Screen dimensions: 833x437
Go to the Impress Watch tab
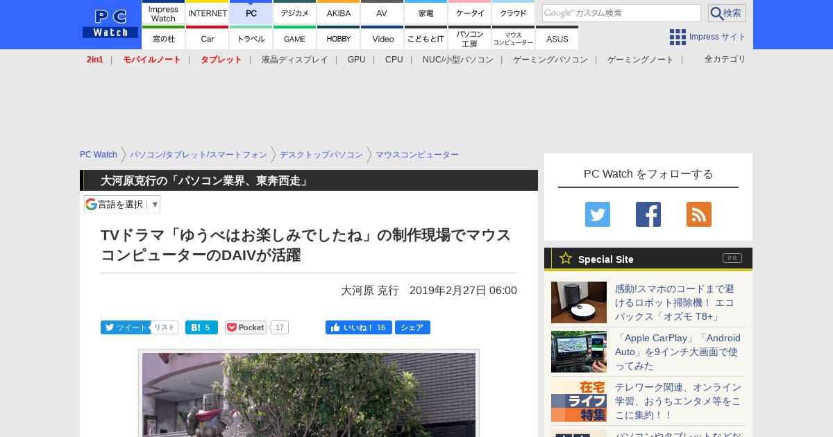pos(164,13)
